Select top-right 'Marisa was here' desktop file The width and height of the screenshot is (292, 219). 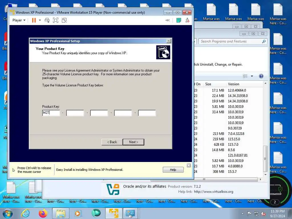coord(278,14)
